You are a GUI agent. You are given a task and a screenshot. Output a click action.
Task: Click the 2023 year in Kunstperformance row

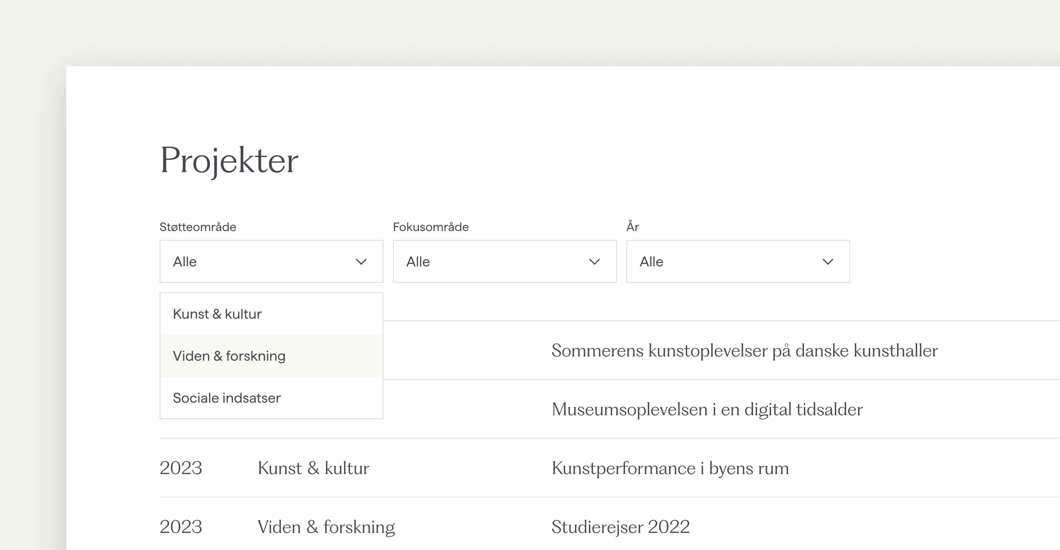pyautogui.click(x=181, y=468)
